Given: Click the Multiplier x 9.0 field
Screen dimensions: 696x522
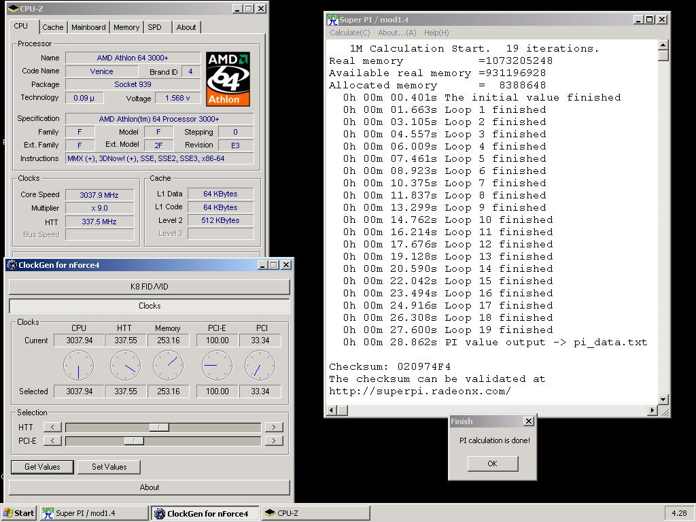Looking at the screenshot, I should coord(99,208).
